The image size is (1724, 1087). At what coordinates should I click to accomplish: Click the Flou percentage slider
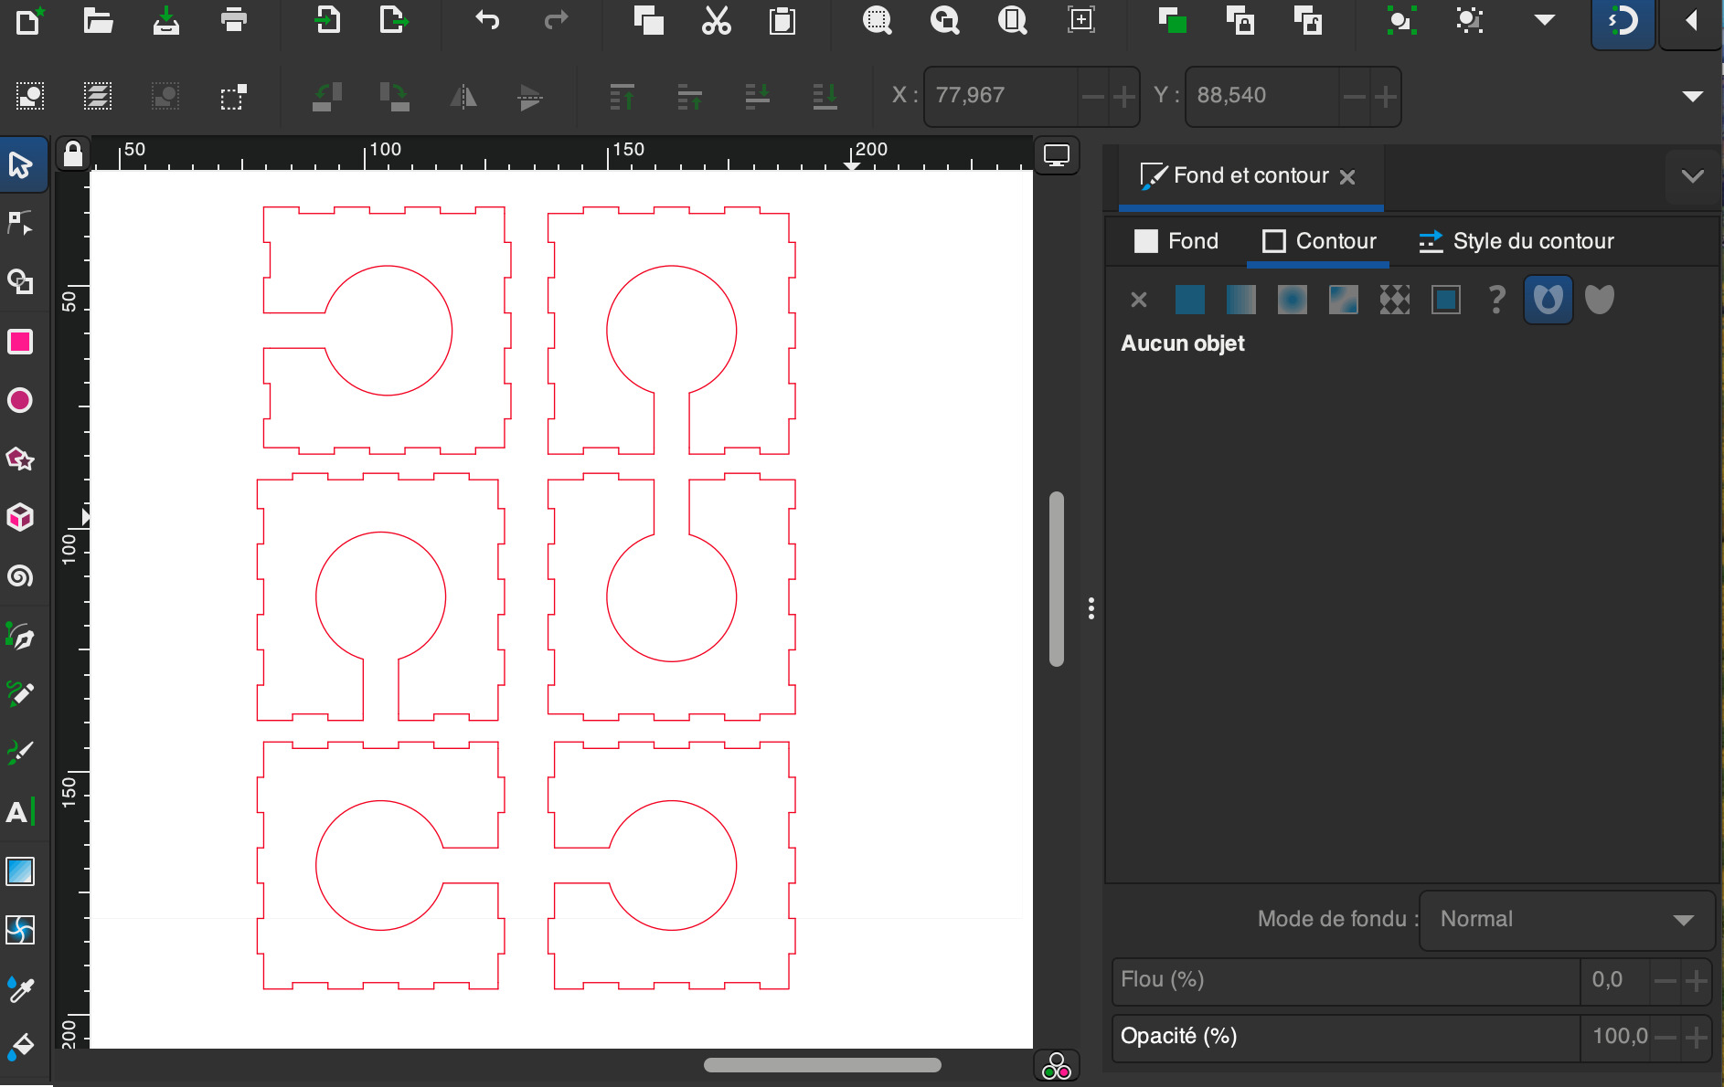pyautogui.click(x=1346, y=981)
